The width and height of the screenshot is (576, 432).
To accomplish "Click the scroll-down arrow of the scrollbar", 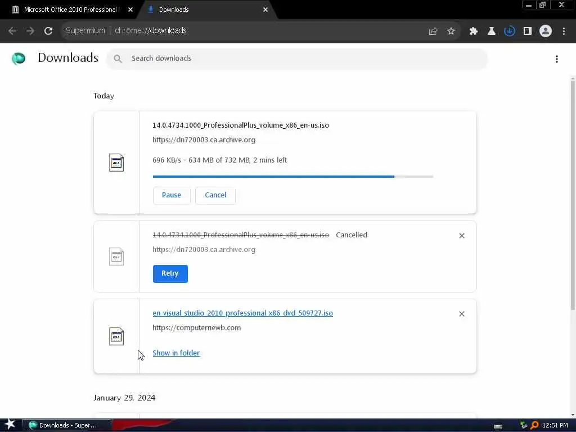I will click(x=573, y=415).
